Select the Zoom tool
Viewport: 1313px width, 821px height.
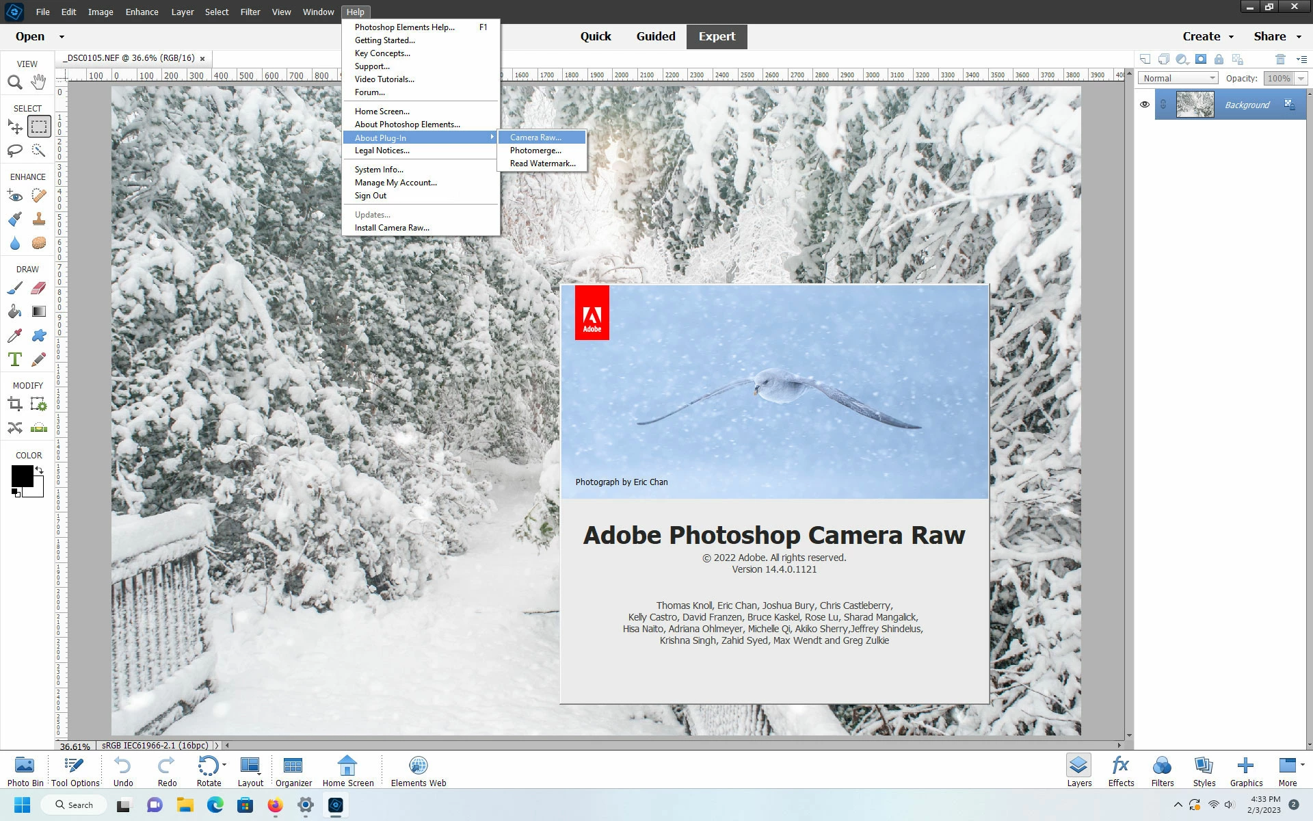pos(14,82)
